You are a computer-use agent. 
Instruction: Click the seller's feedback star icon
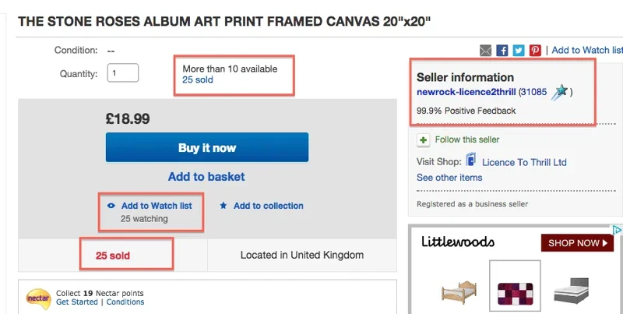pyautogui.click(x=559, y=92)
